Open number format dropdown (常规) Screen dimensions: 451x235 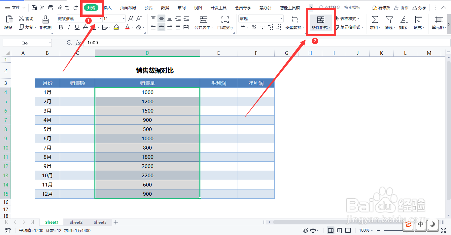pyautogui.click(x=281, y=19)
